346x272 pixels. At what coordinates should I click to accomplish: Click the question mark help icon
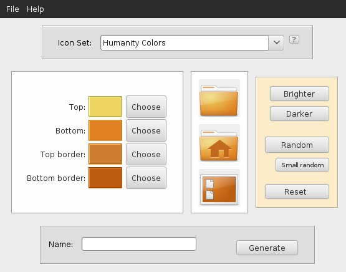click(x=294, y=39)
